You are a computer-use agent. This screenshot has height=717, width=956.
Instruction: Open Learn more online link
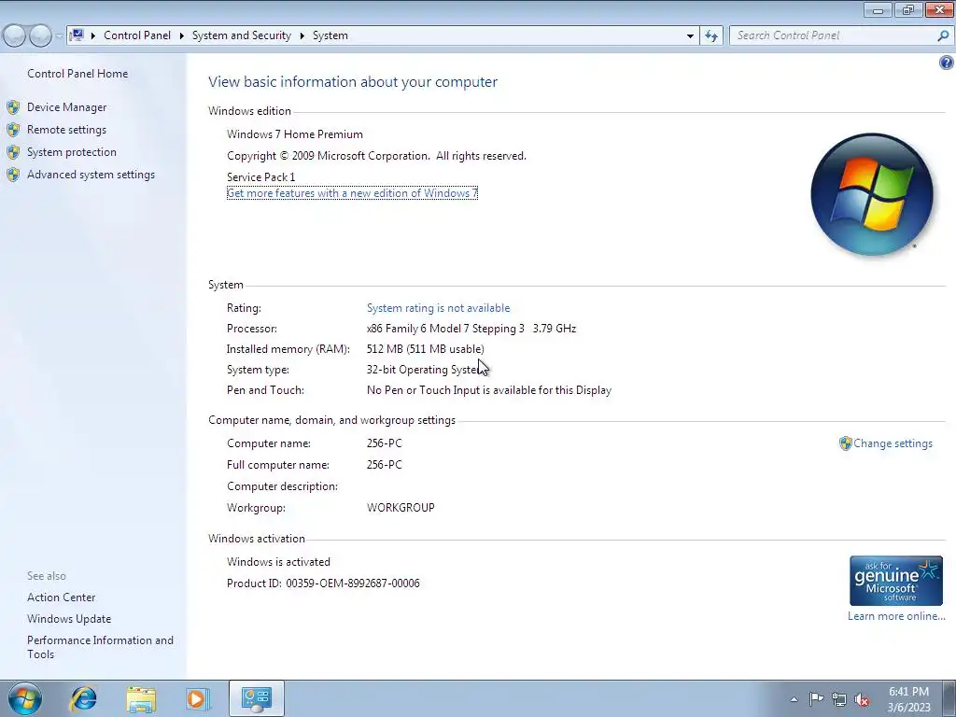[x=896, y=616]
